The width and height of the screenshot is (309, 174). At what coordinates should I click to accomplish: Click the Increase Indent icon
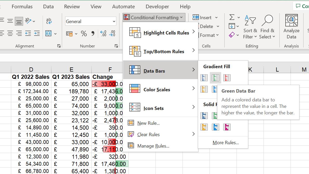37,33
